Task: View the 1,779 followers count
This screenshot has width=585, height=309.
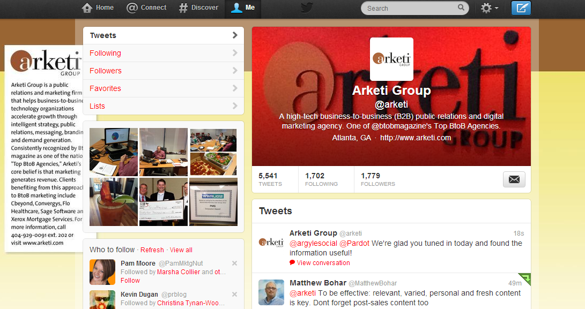Action: [377, 179]
